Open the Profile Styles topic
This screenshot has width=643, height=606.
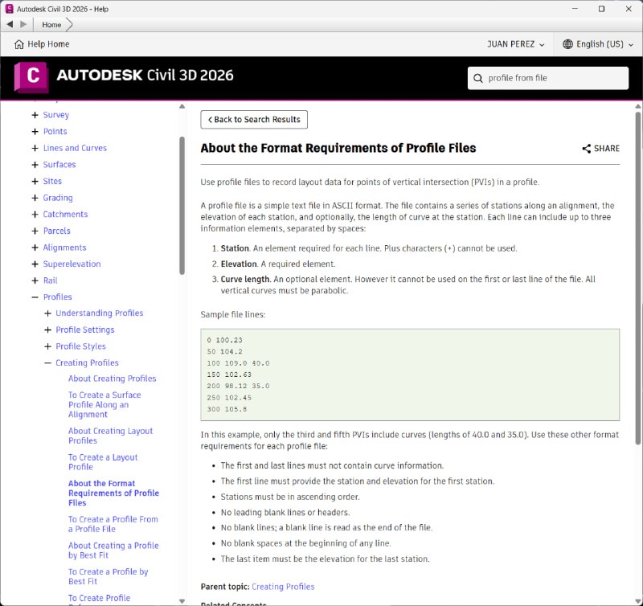pos(81,346)
